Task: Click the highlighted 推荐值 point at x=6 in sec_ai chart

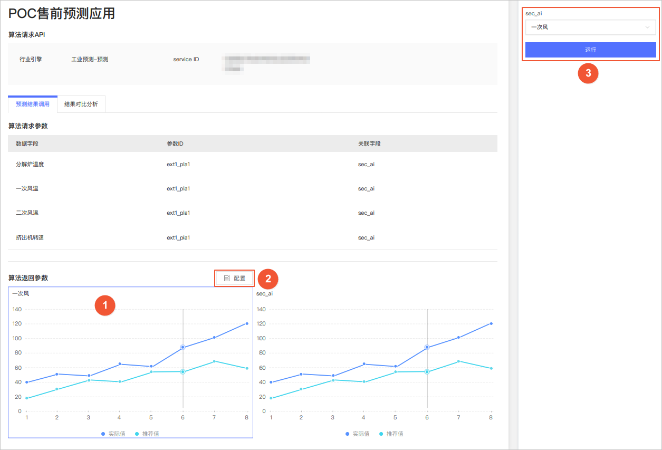Action: coord(427,372)
